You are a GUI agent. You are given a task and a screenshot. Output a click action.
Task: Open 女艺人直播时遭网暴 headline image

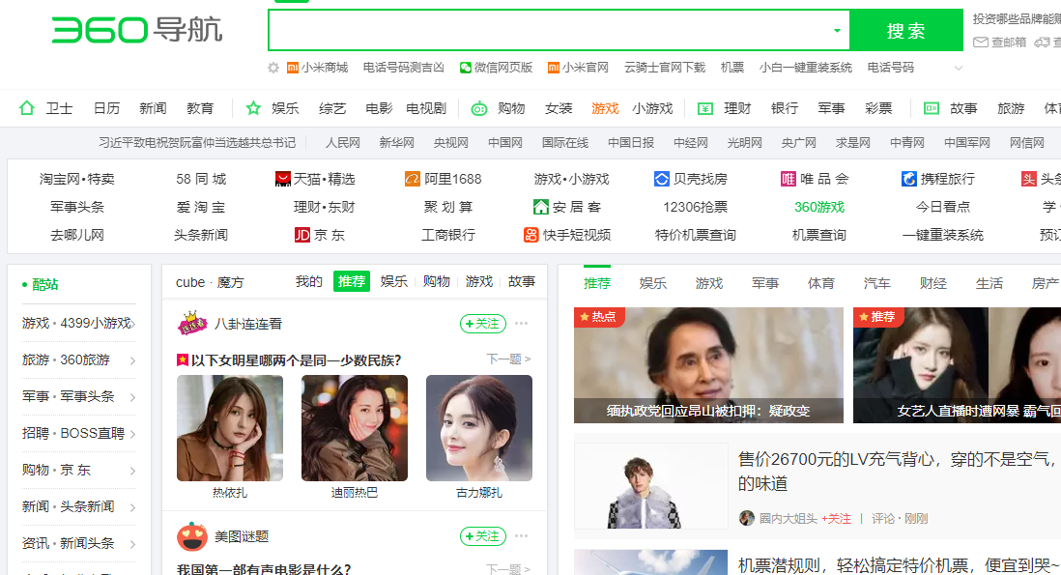(x=957, y=365)
